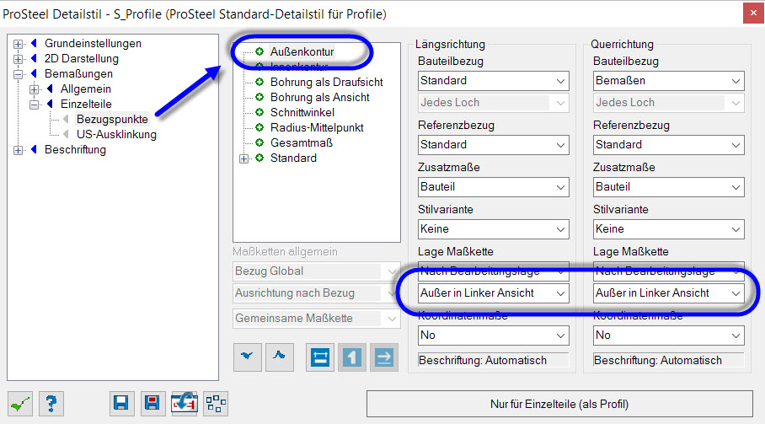Click the right-arrow over line icon
The image size is (765, 424).
384,357
